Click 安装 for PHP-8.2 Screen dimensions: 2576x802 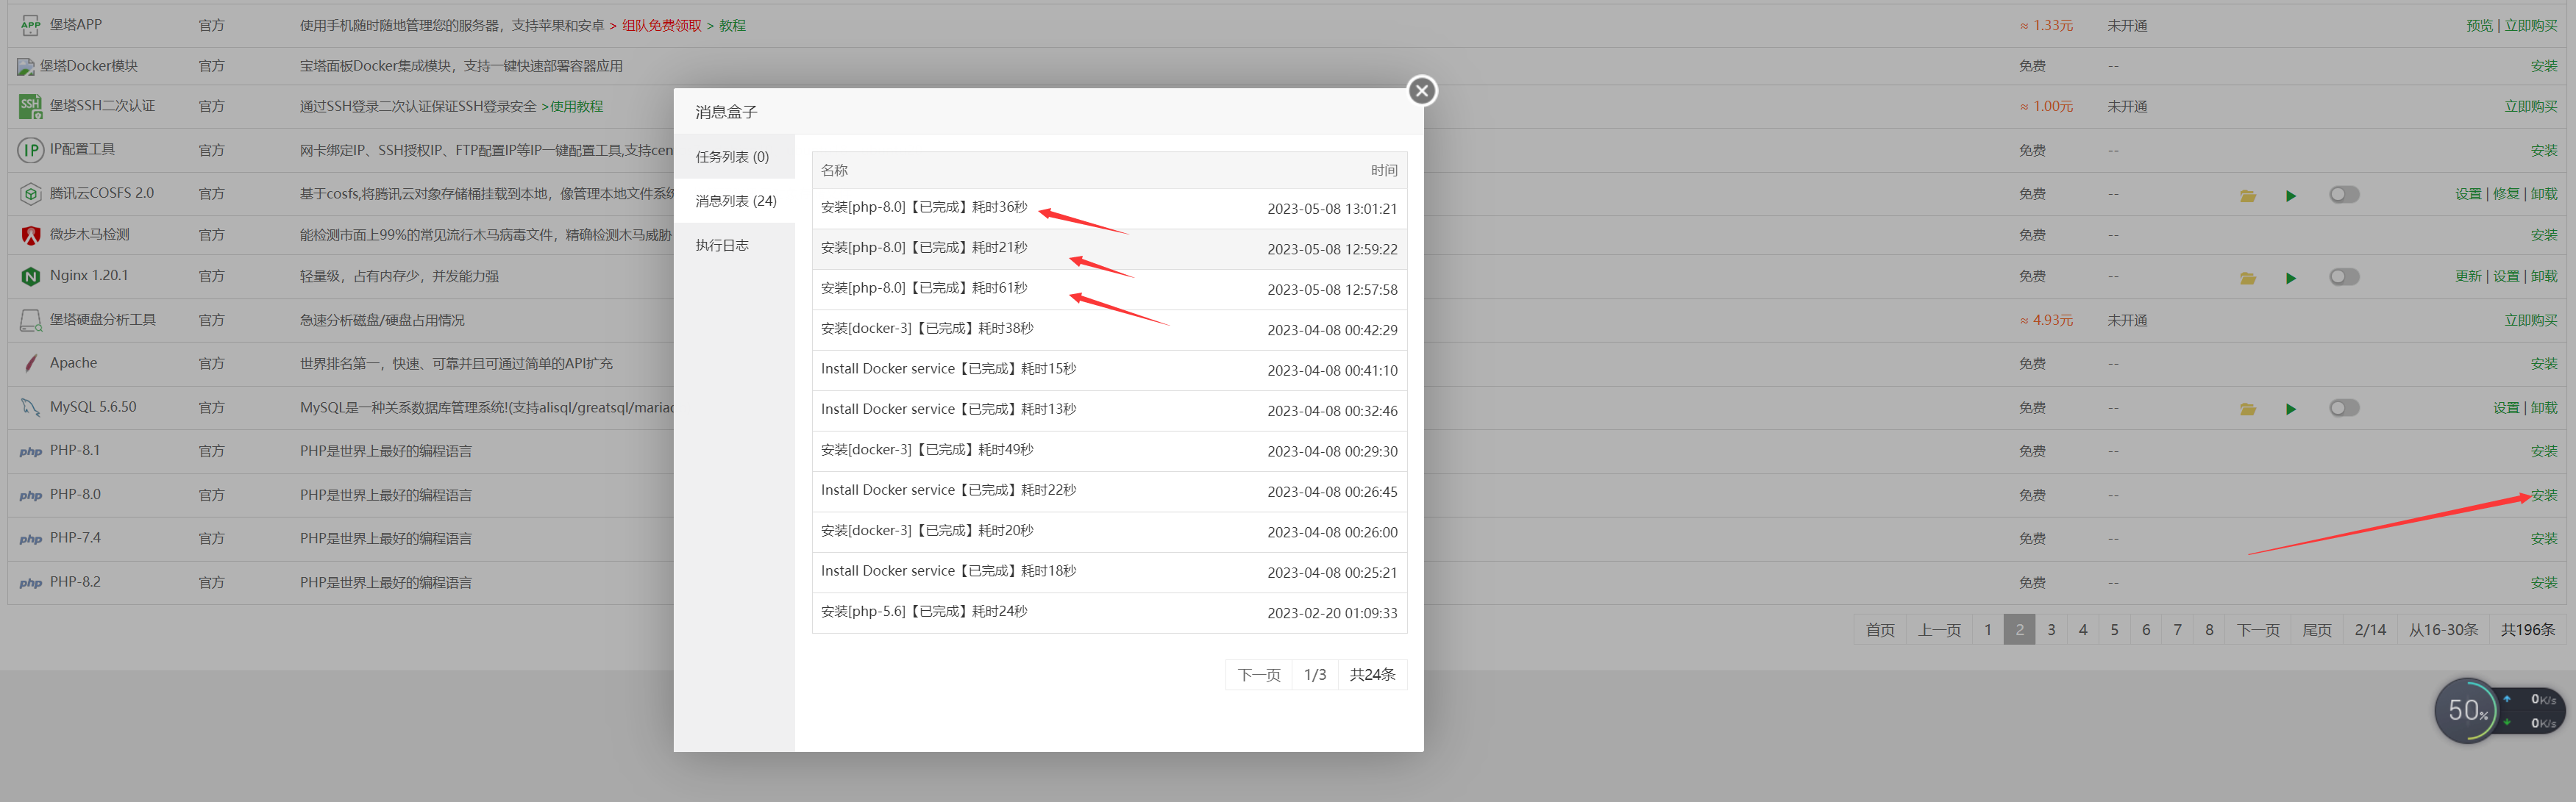coord(2543,582)
